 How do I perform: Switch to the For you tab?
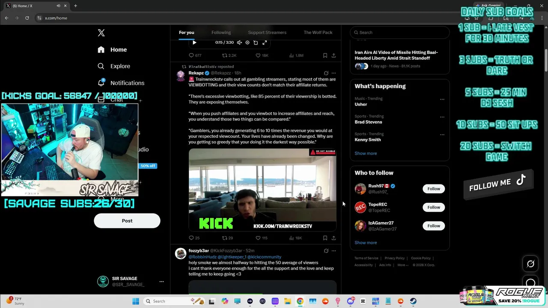tap(187, 33)
